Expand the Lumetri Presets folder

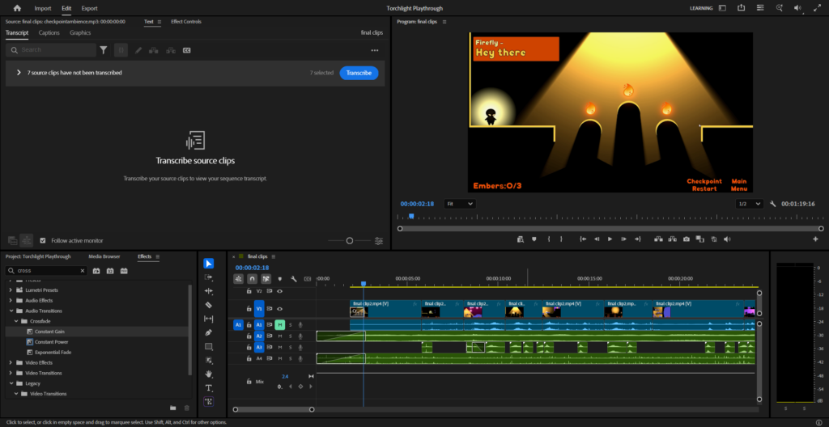coord(11,290)
